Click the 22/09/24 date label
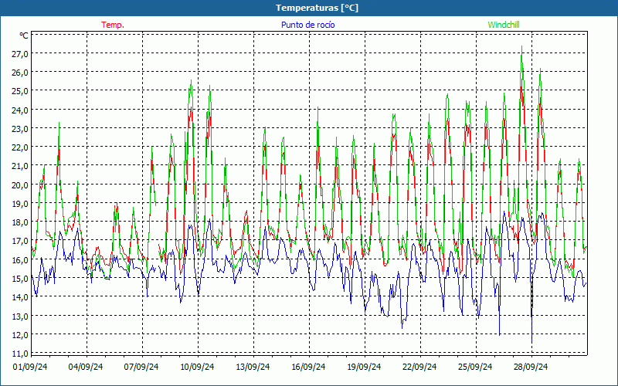The height and width of the screenshot is (386, 618). pyautogui.click(x=419, y=367)
